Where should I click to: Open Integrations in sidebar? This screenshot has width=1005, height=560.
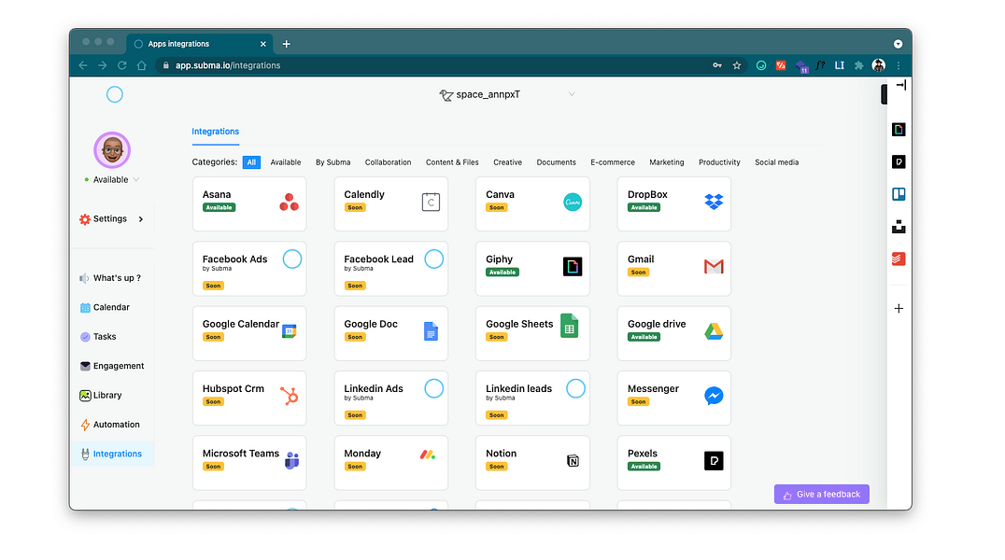pos(113,454)
